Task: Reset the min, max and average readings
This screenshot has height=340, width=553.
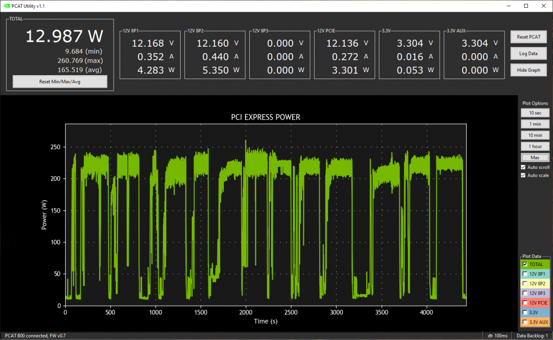Action: (60, 82)
